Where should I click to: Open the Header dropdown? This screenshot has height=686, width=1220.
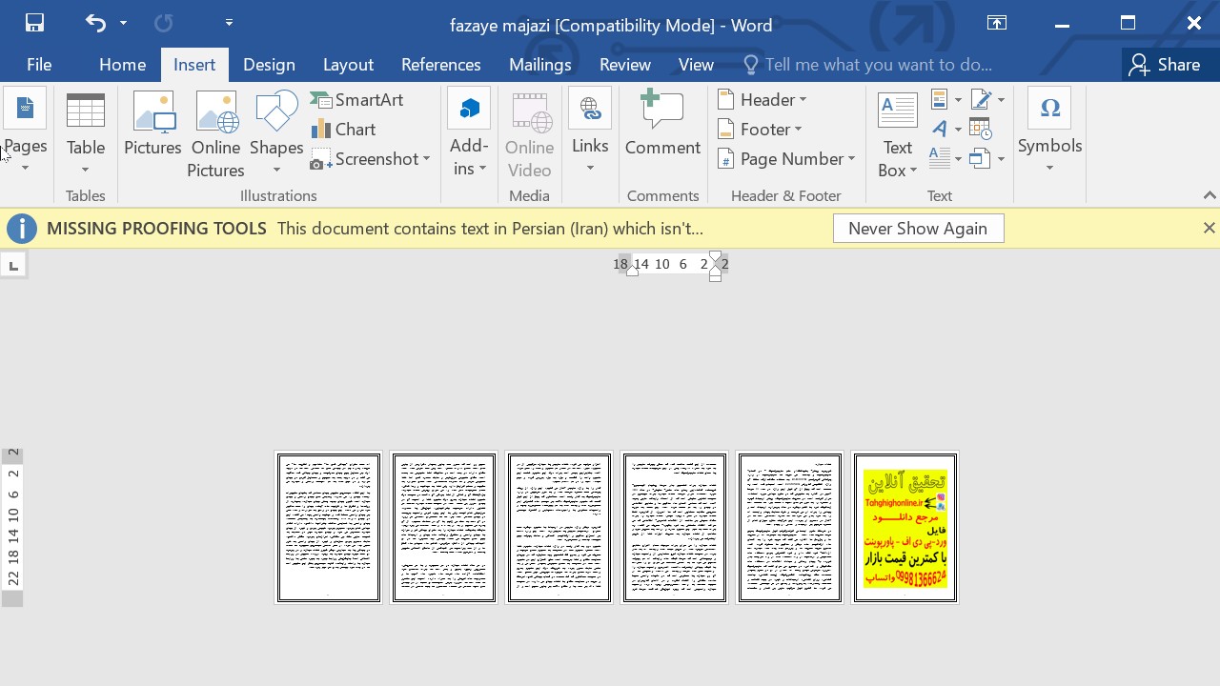point(762,100)
